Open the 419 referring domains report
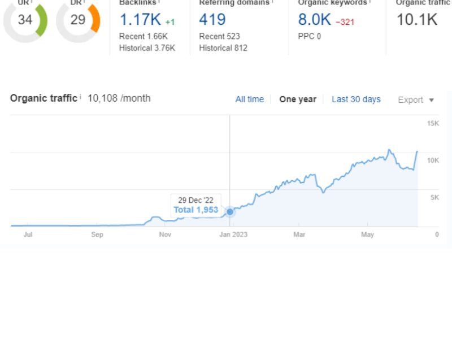 tap(212, 20)
